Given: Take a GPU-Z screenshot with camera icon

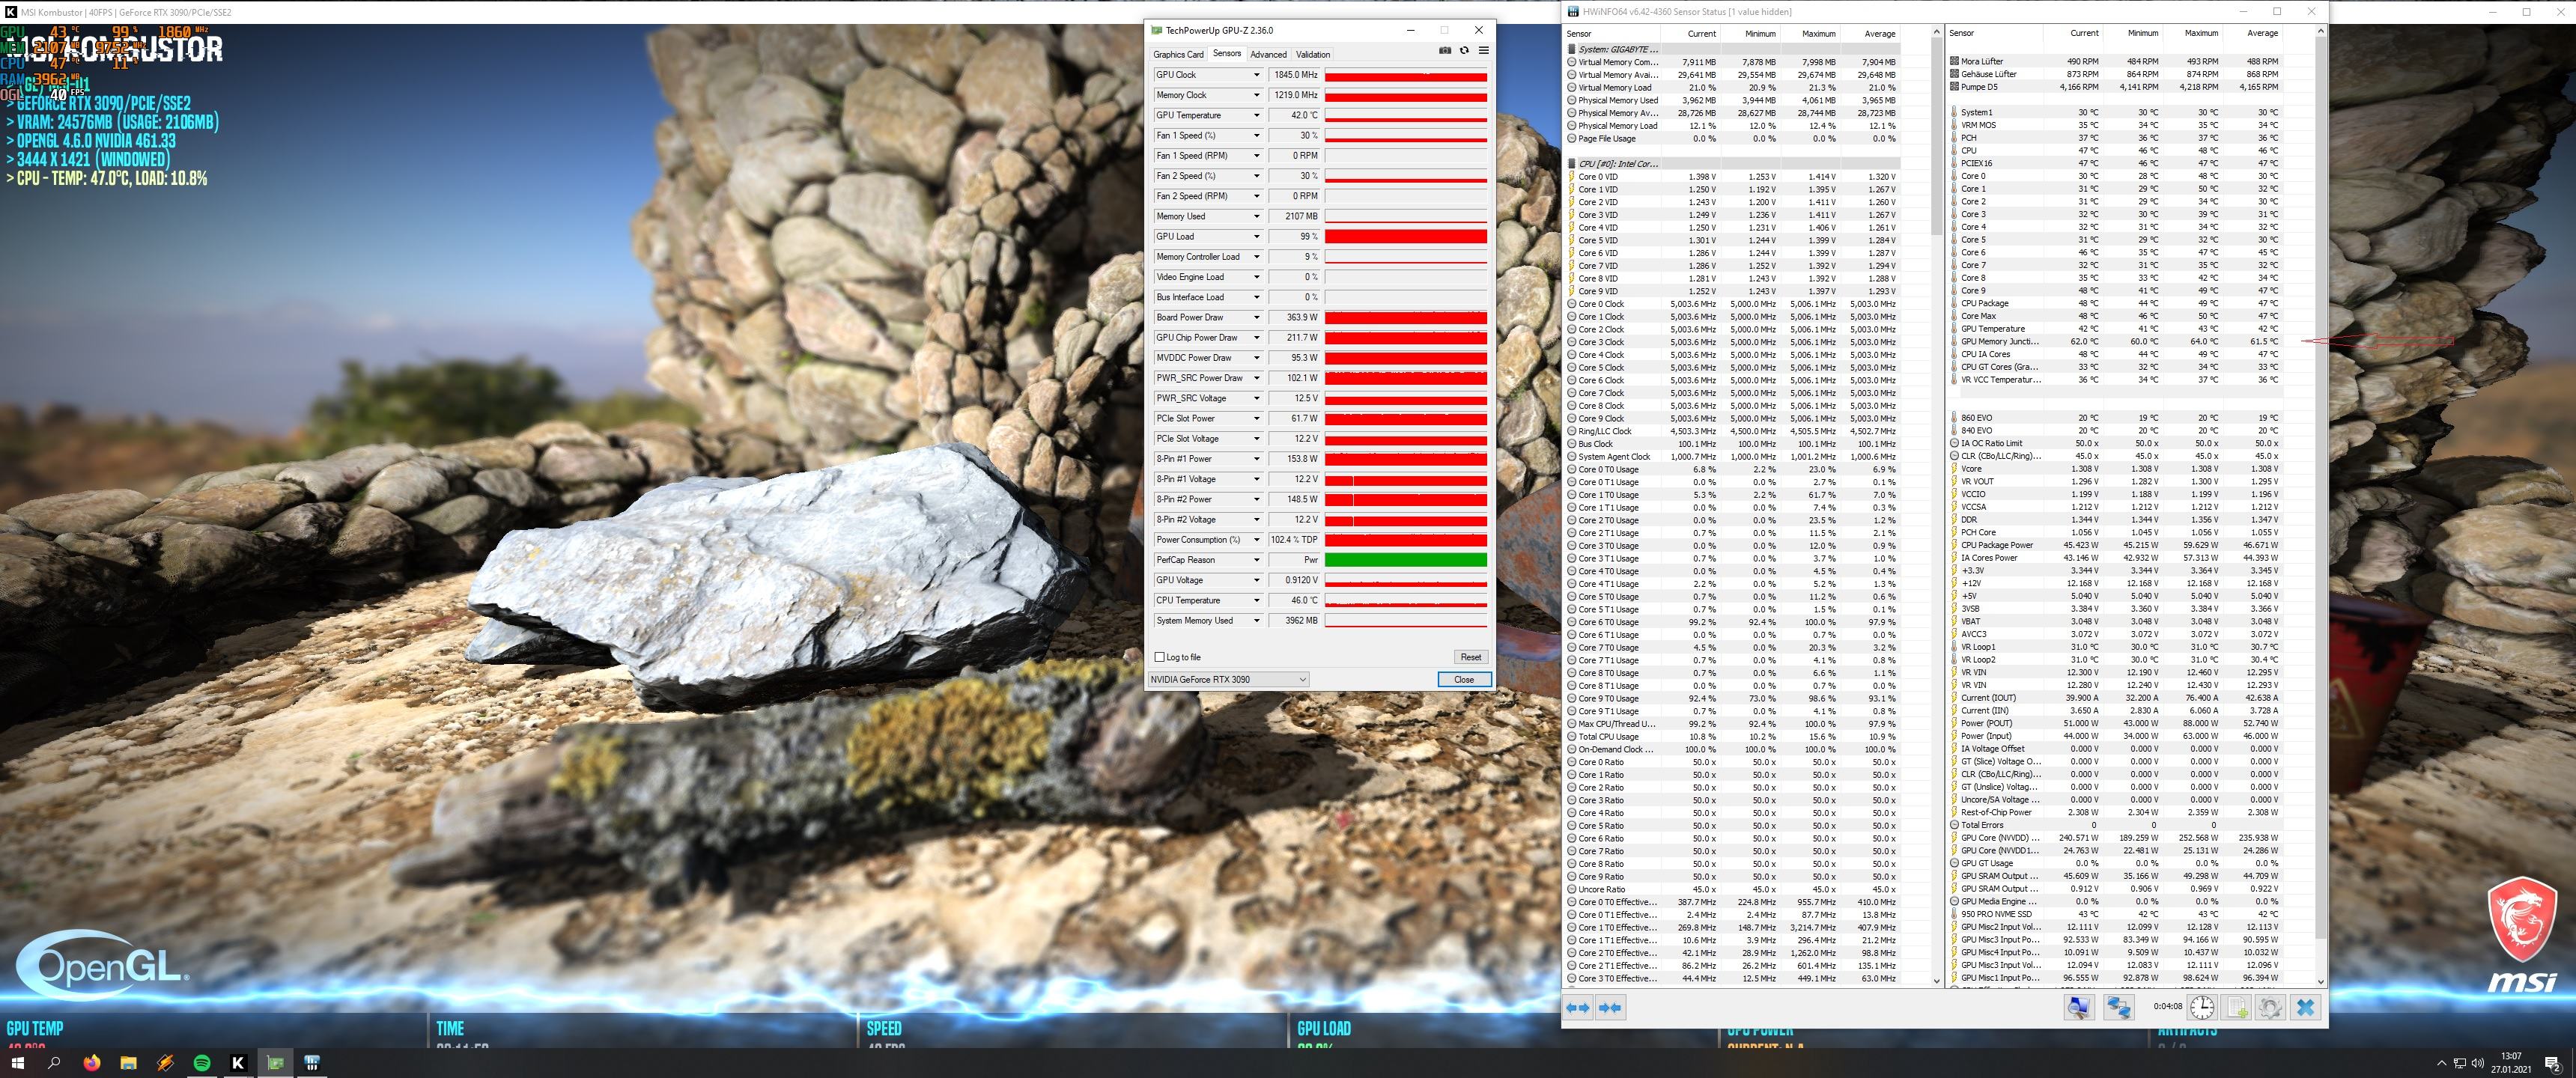Looking at the screenshot, I should point(1445,51).
